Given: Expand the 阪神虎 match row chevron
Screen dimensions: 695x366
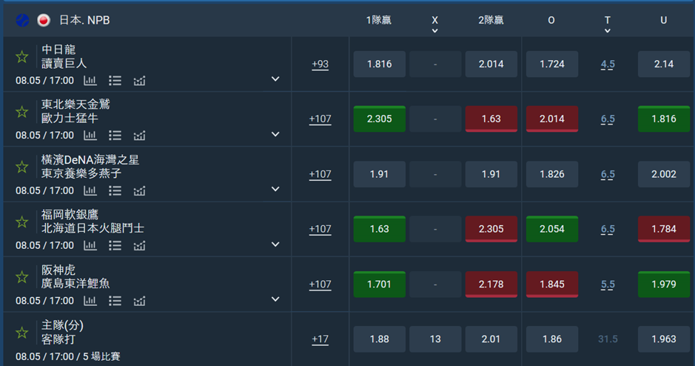Looking at the screenshot, I should click(275, 299).
